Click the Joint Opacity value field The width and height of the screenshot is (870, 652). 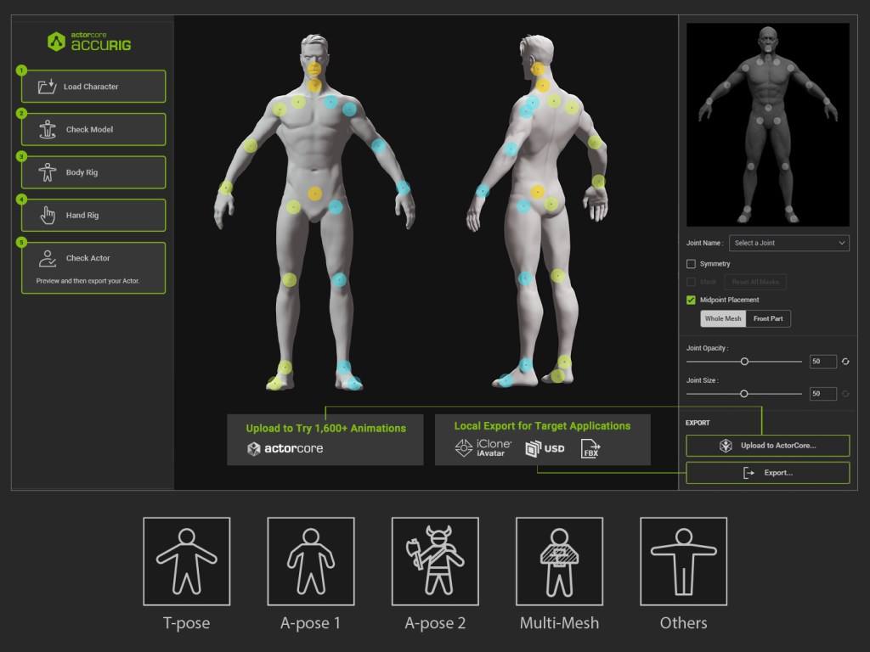pos(822,362)
